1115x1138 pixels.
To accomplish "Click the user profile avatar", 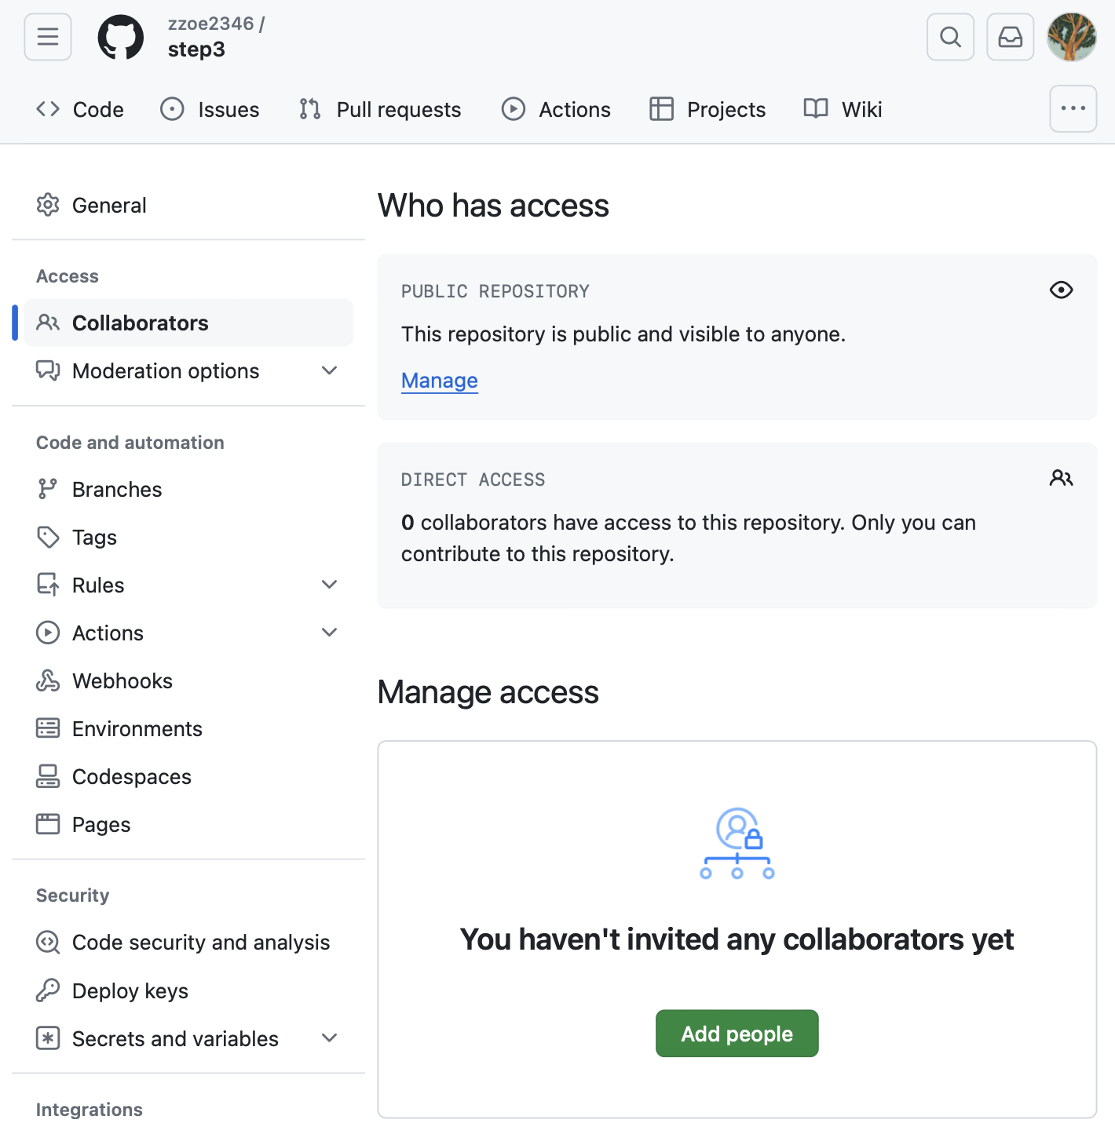I will (x=1072, y=37).
